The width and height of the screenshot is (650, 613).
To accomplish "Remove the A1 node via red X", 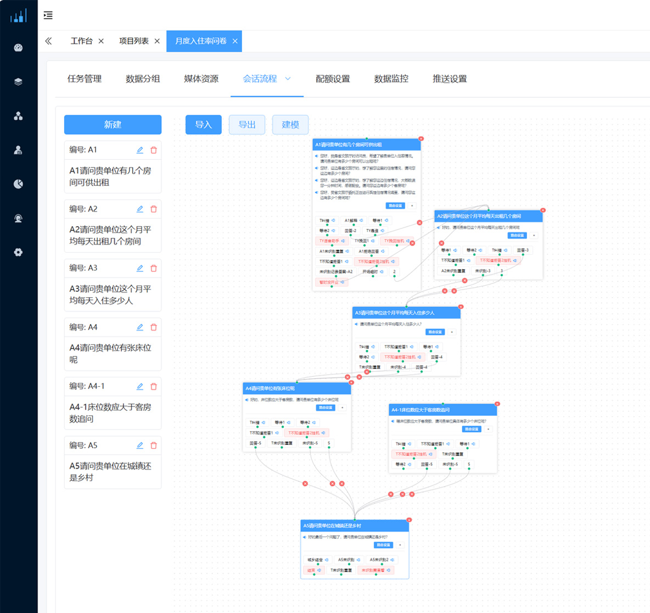I will 421,139.
